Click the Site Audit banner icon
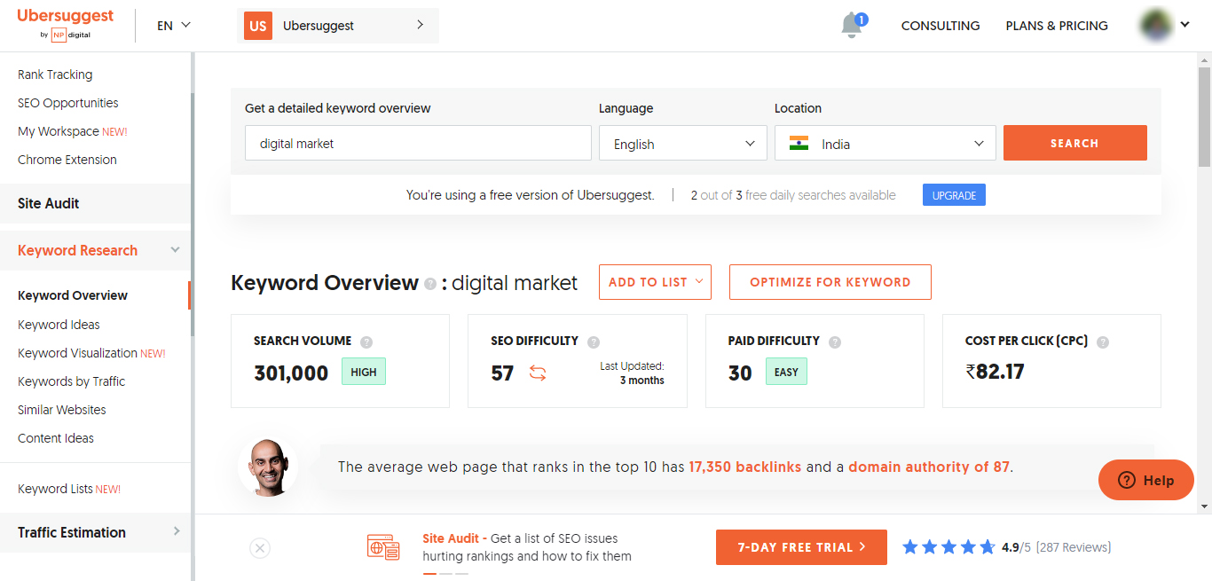Image resolution: width=1212 pixels, height=581 pixels. click(x=383, y=546)
